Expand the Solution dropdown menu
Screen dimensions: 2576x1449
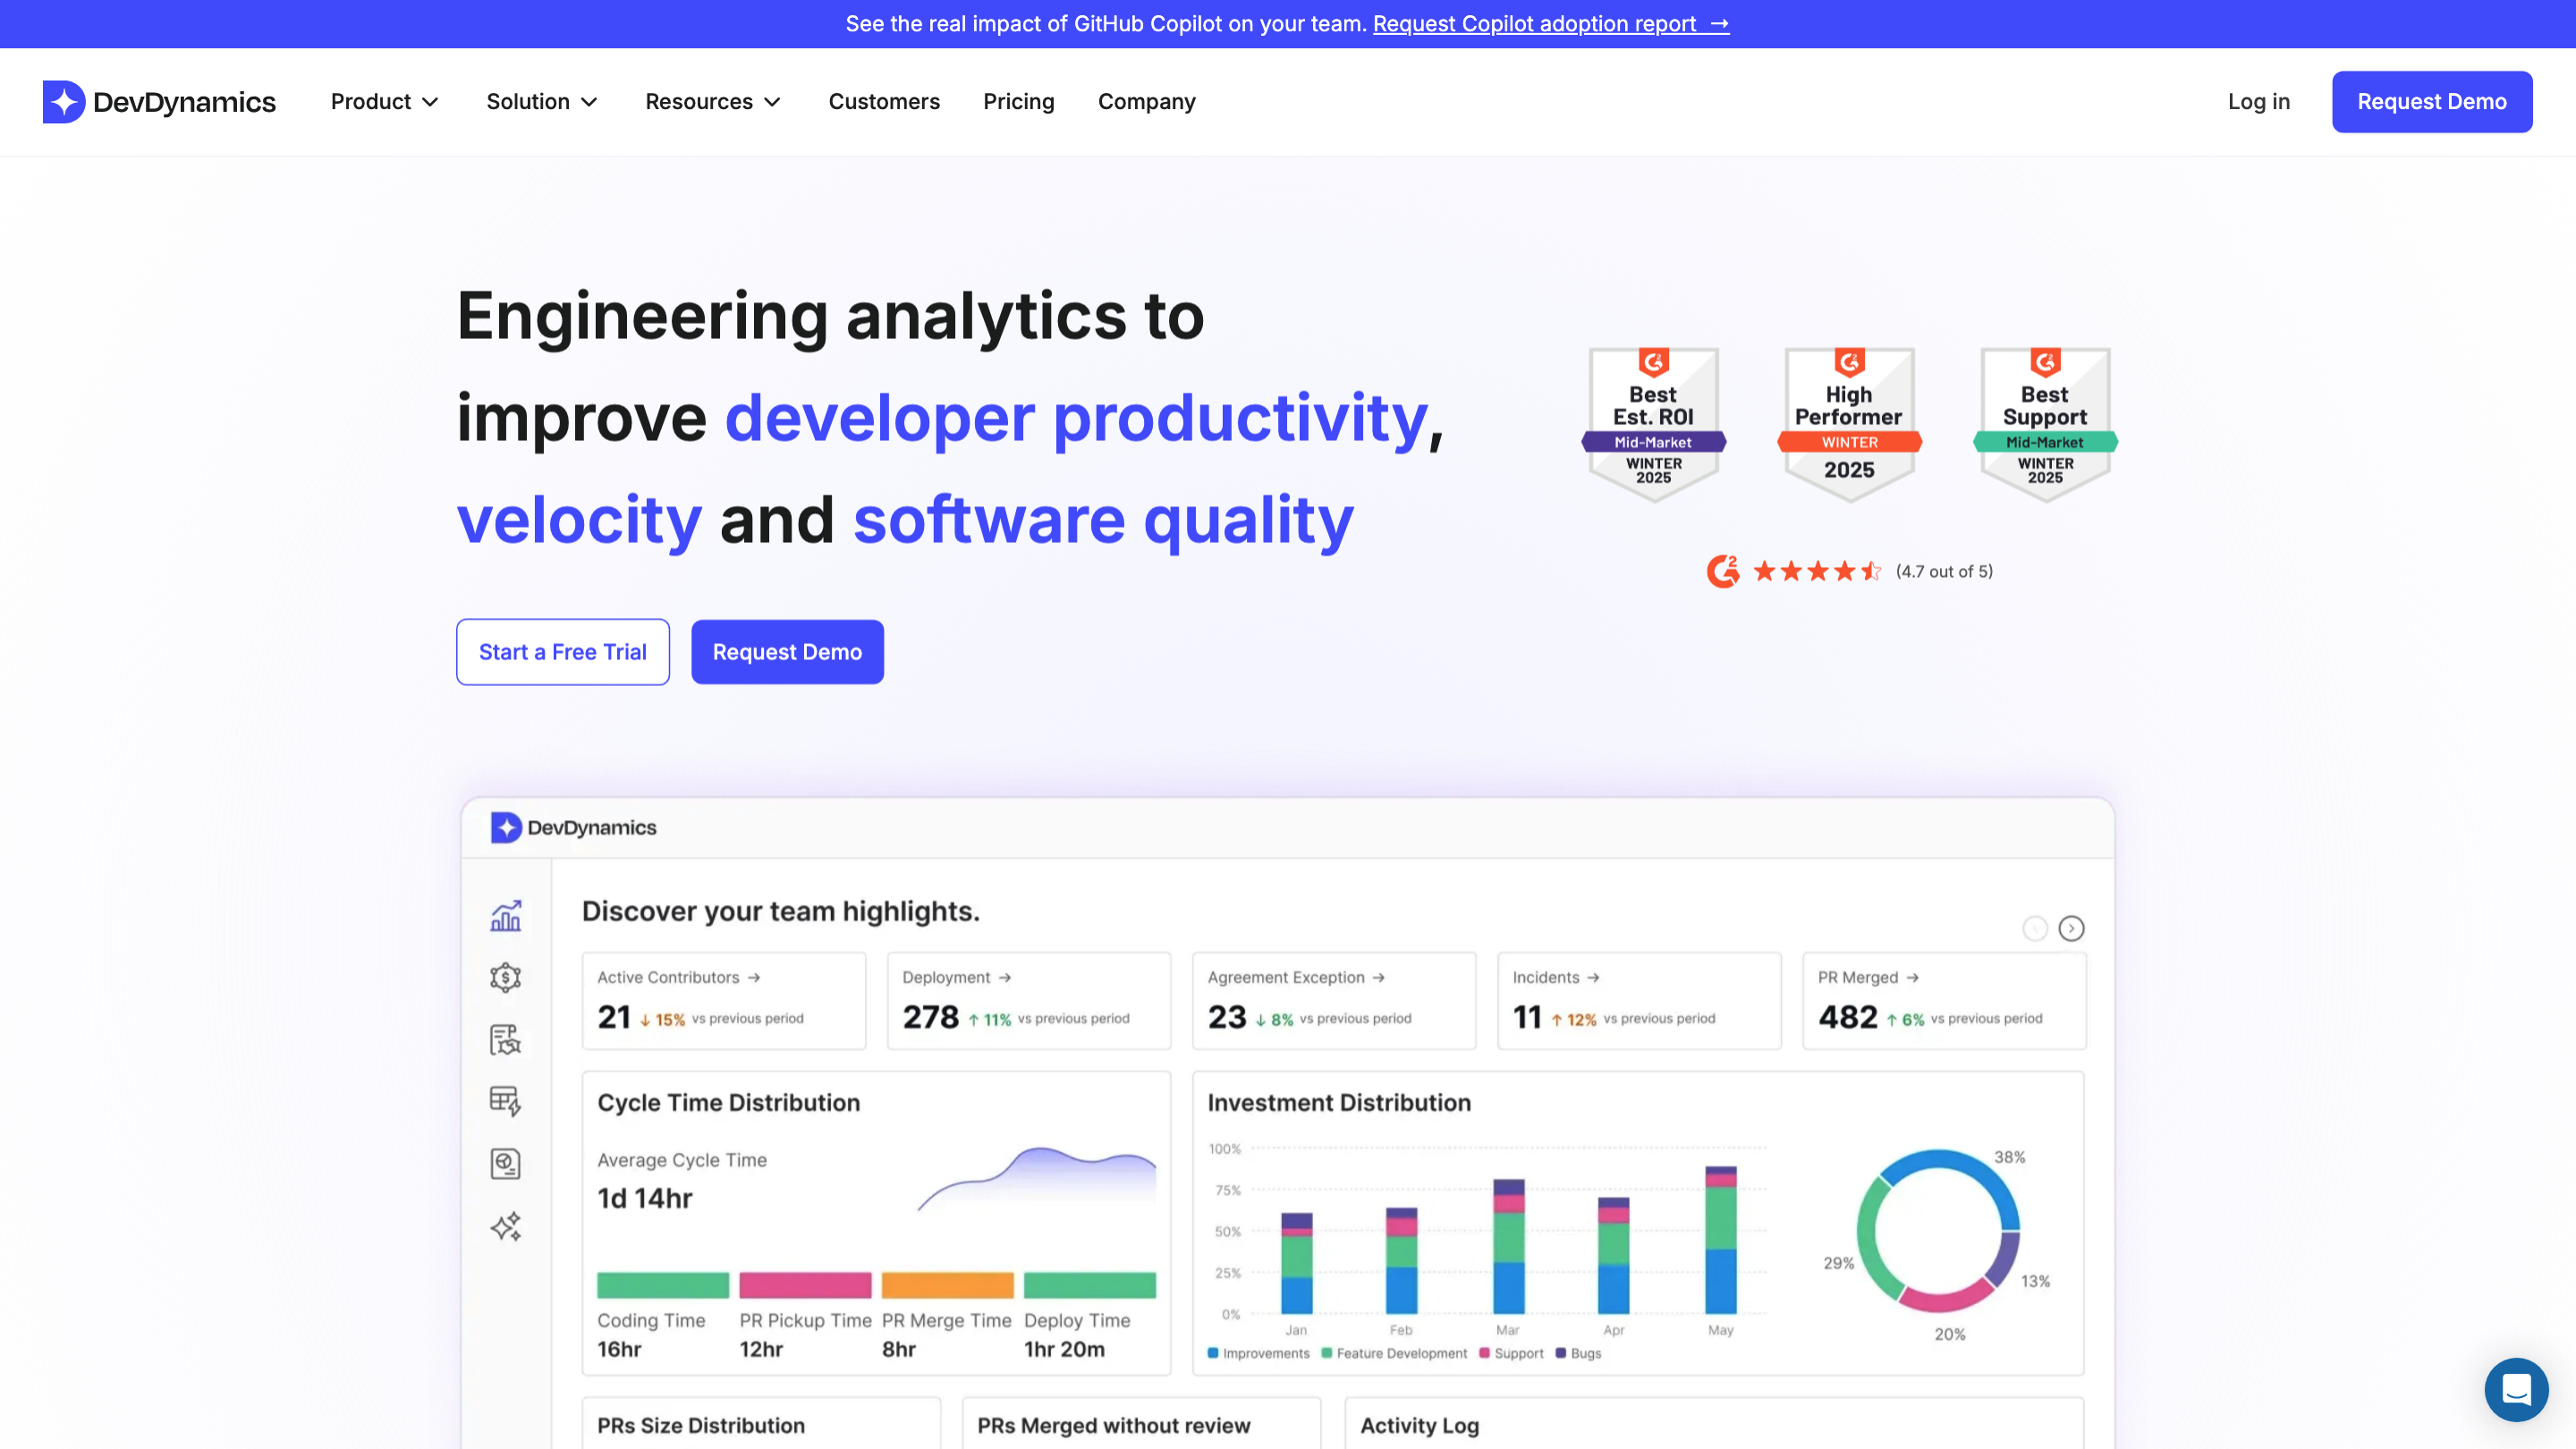(541, 101)
